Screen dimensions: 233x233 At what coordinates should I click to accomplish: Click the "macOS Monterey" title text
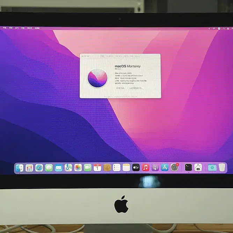pyautogui.click(x=128, y=66)
